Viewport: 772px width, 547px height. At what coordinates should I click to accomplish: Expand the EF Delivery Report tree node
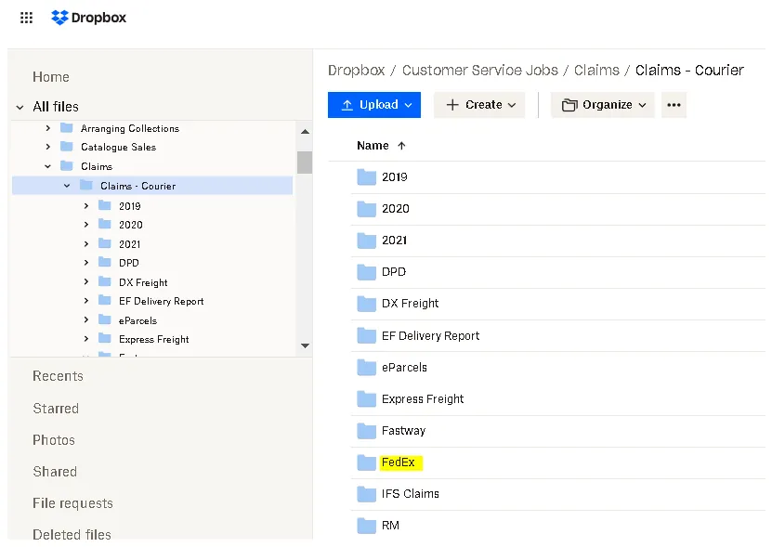pyautogui.click(x=86, y=300)
